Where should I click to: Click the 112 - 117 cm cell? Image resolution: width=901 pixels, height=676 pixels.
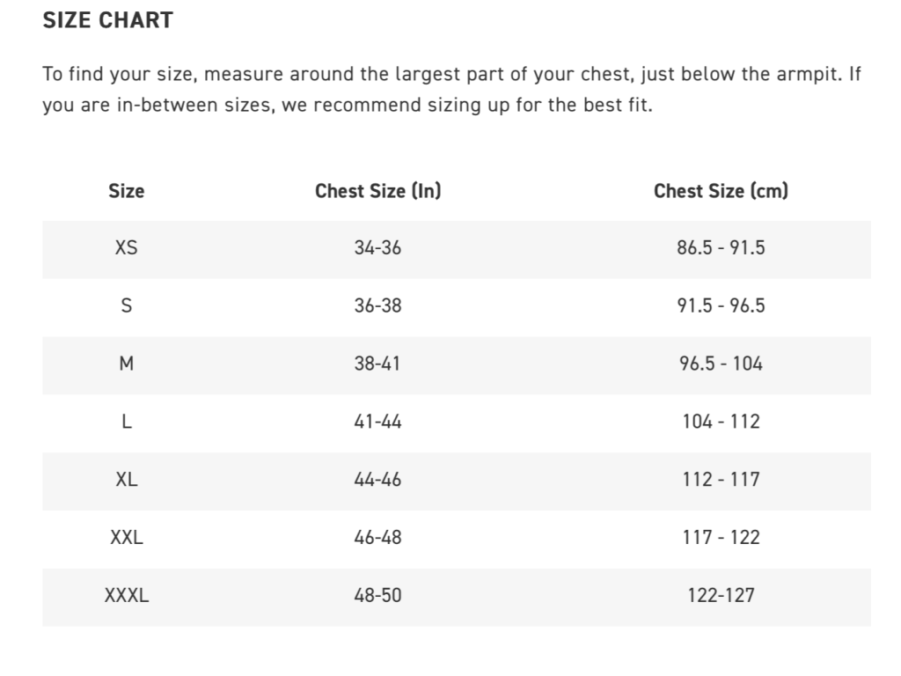click(721, 480)
